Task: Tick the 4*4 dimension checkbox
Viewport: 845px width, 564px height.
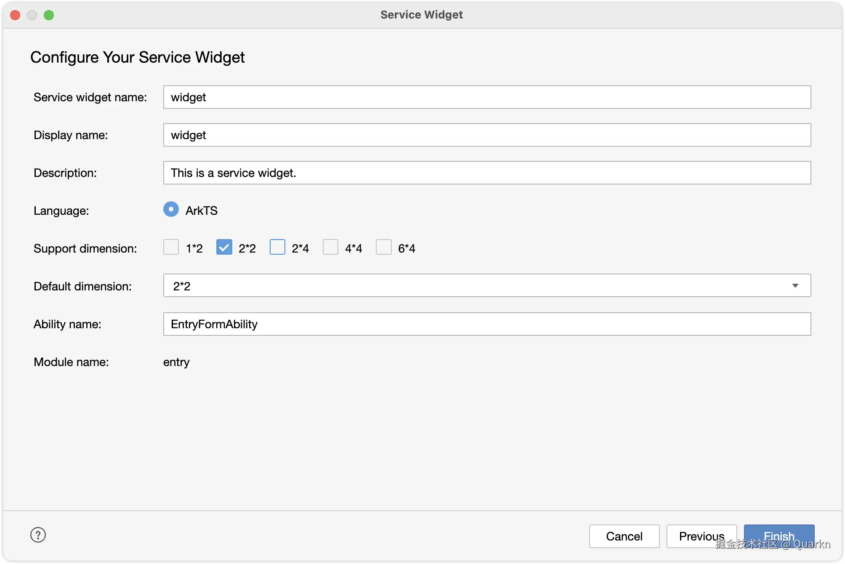Action: [x=330, y=247]
